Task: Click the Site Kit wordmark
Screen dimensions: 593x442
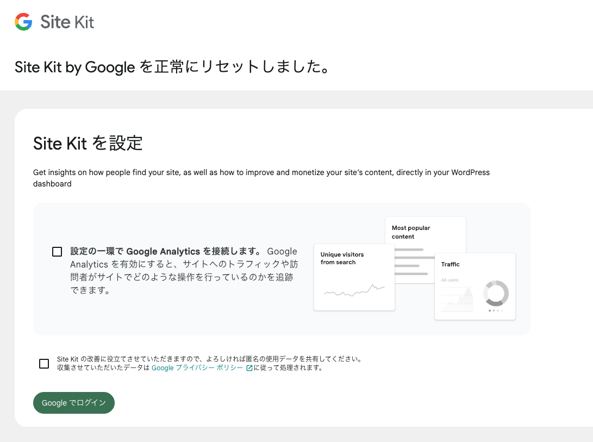Action: pyautogui.click(x=67, y=22)
